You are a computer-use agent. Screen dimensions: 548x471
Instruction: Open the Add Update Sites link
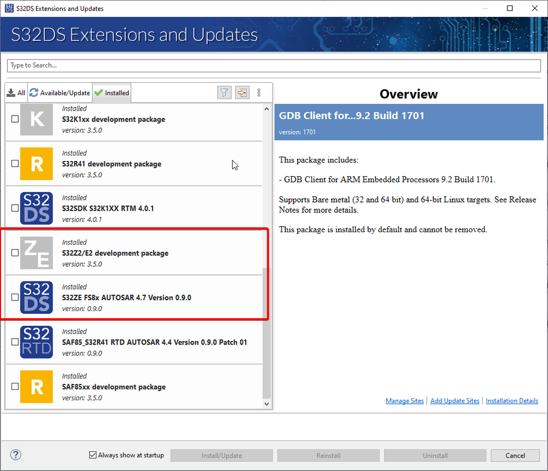coord(455,401)
